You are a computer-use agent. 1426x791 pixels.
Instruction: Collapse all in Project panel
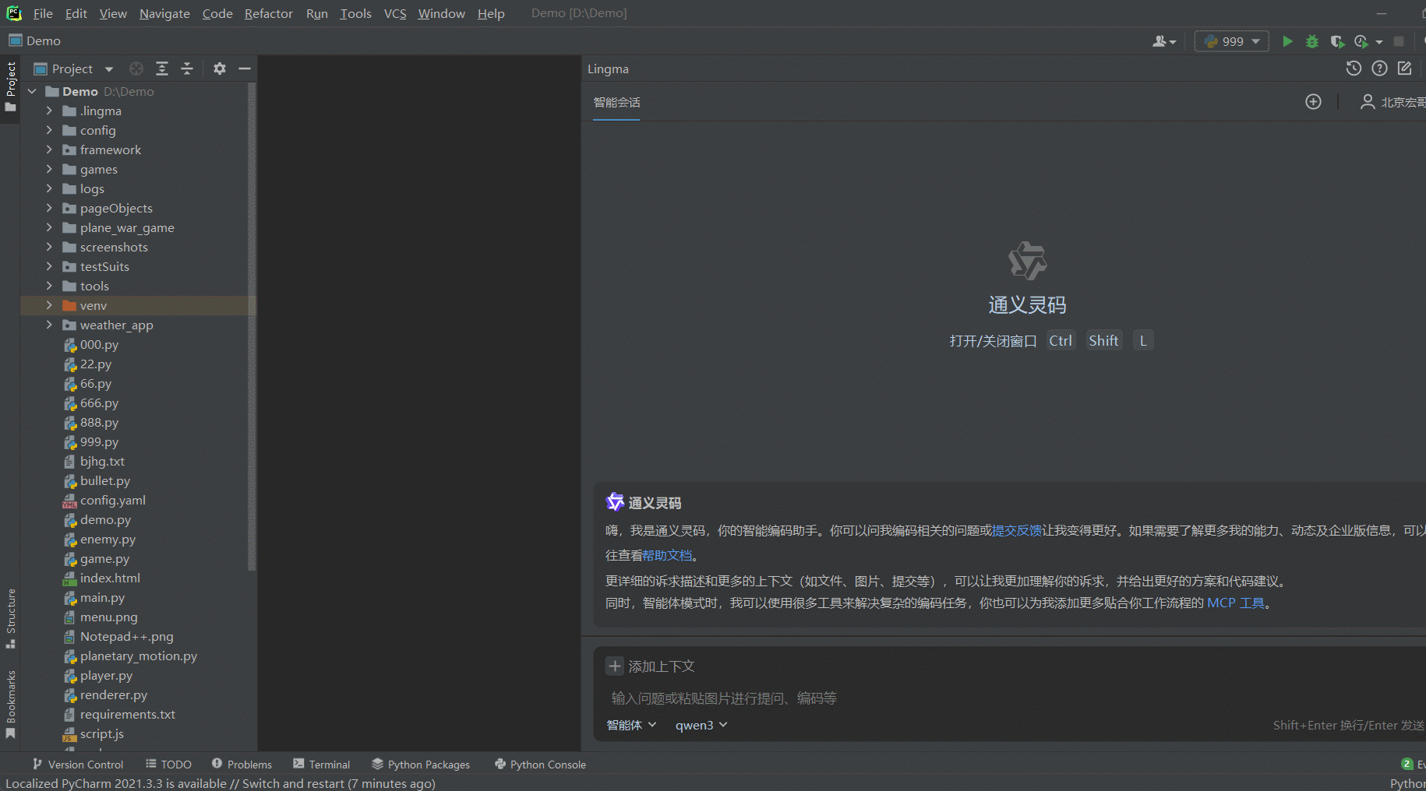click(x=187, y=69)
